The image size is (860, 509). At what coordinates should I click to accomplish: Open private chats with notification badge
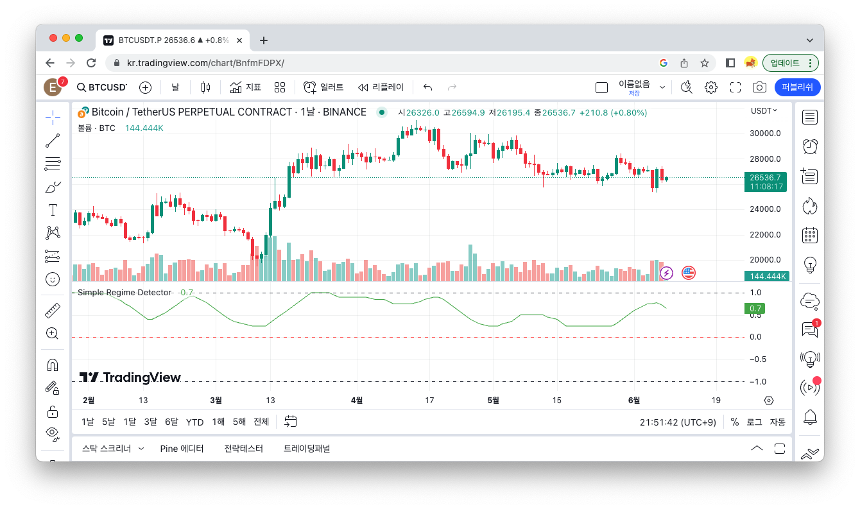coord(810,329)
